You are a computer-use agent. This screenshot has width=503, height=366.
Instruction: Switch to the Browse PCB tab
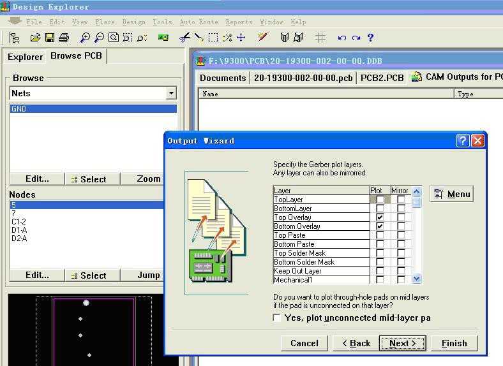pyautogui.click(x=77, y=55)
